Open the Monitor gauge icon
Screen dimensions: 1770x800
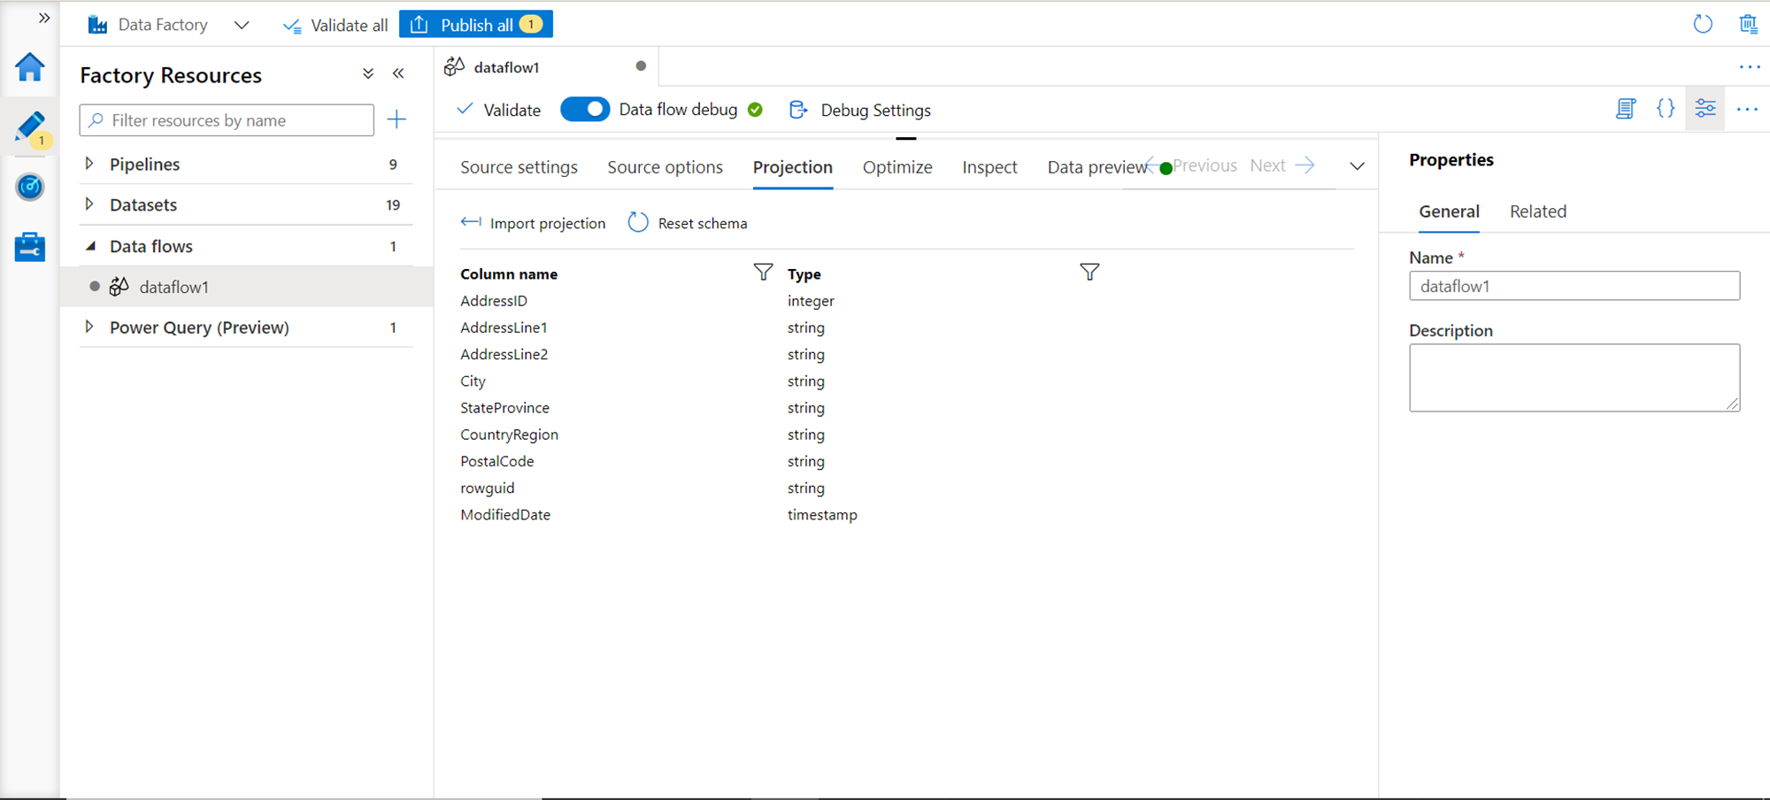click(x=30, y=187)
